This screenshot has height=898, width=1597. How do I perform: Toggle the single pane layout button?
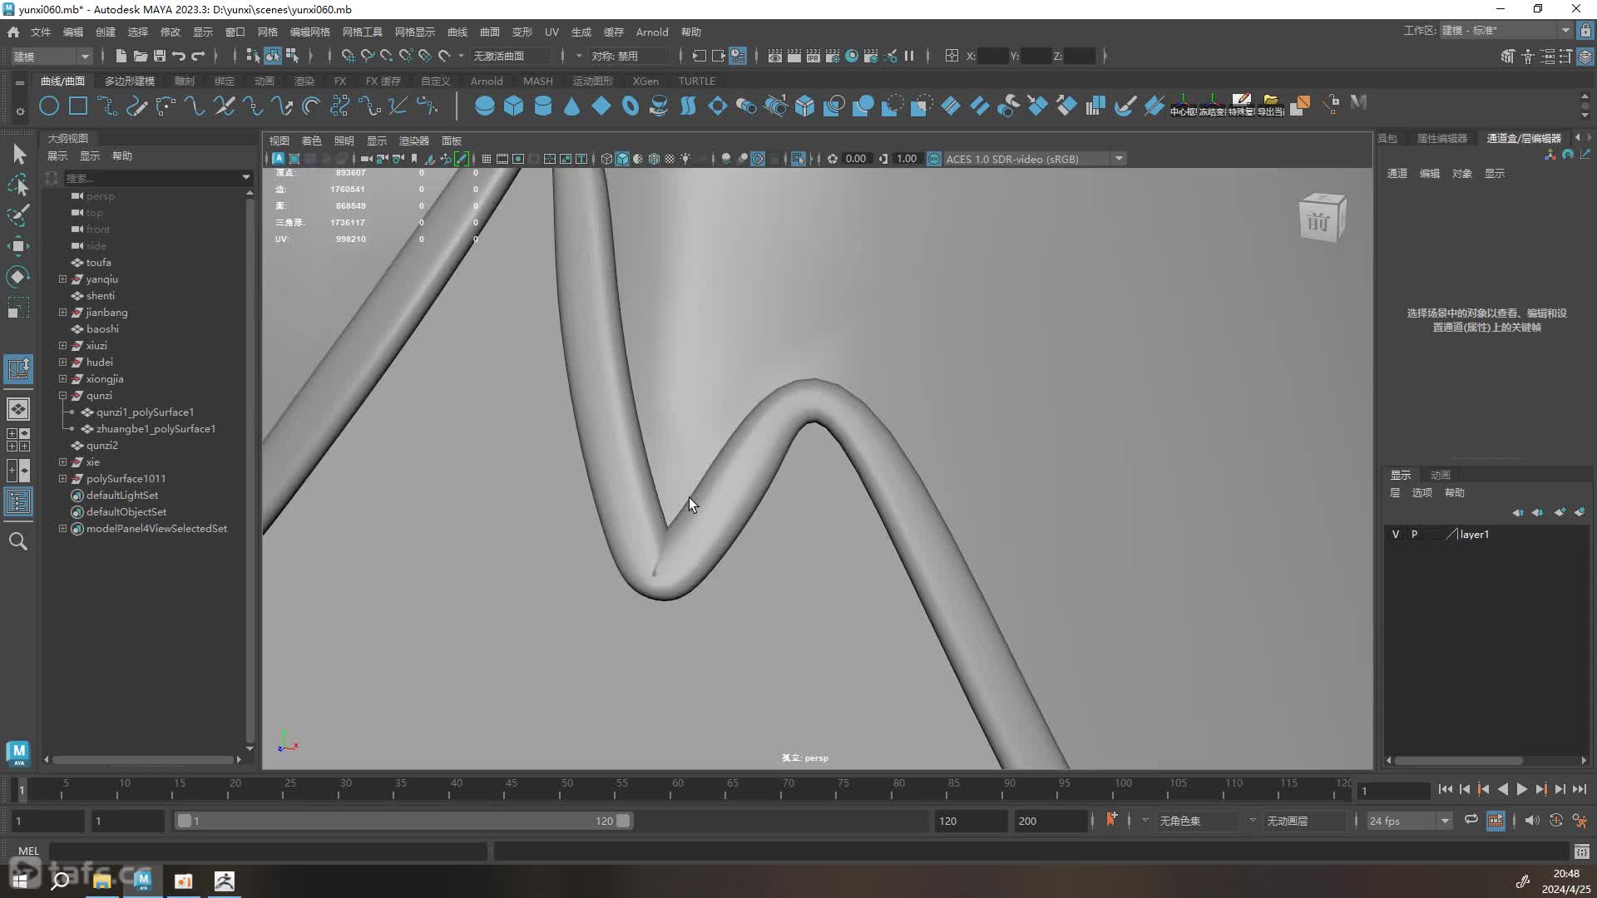point(18,409)
